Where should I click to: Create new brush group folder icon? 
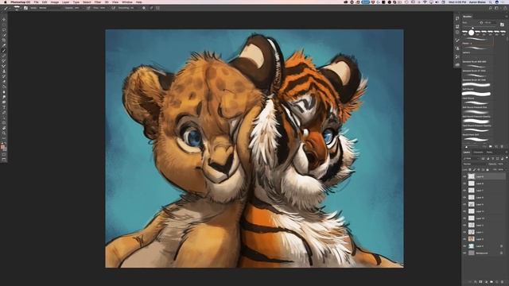(490, 146)
